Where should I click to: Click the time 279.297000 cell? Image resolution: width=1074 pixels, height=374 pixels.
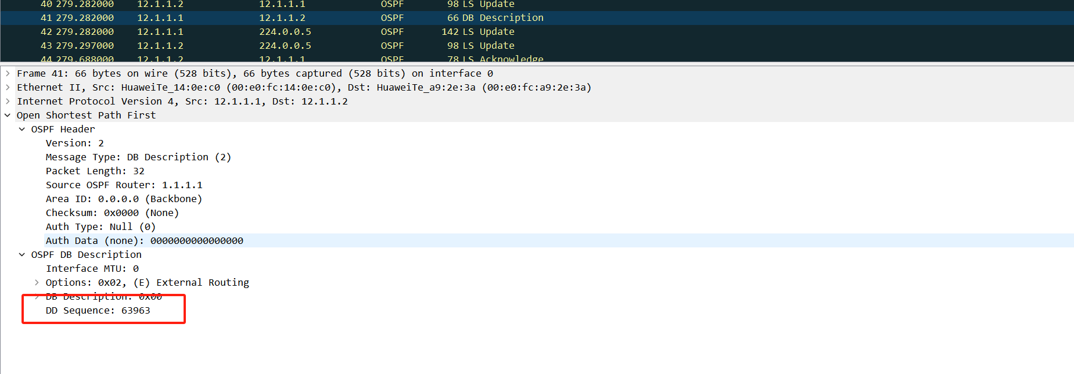click(85, 46)
